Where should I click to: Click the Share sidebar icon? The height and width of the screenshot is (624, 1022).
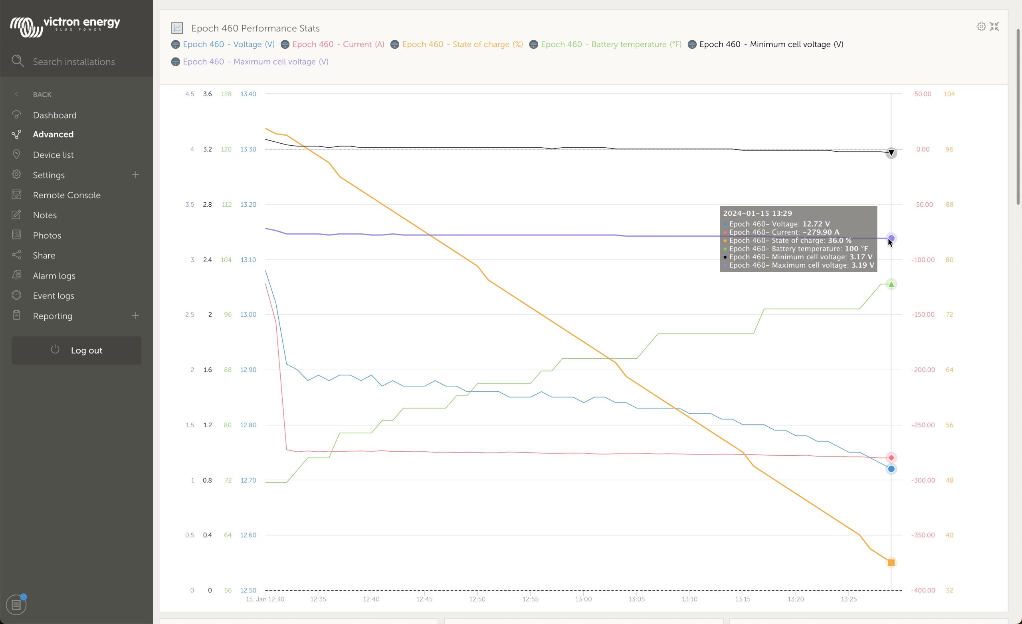[17, 255]
